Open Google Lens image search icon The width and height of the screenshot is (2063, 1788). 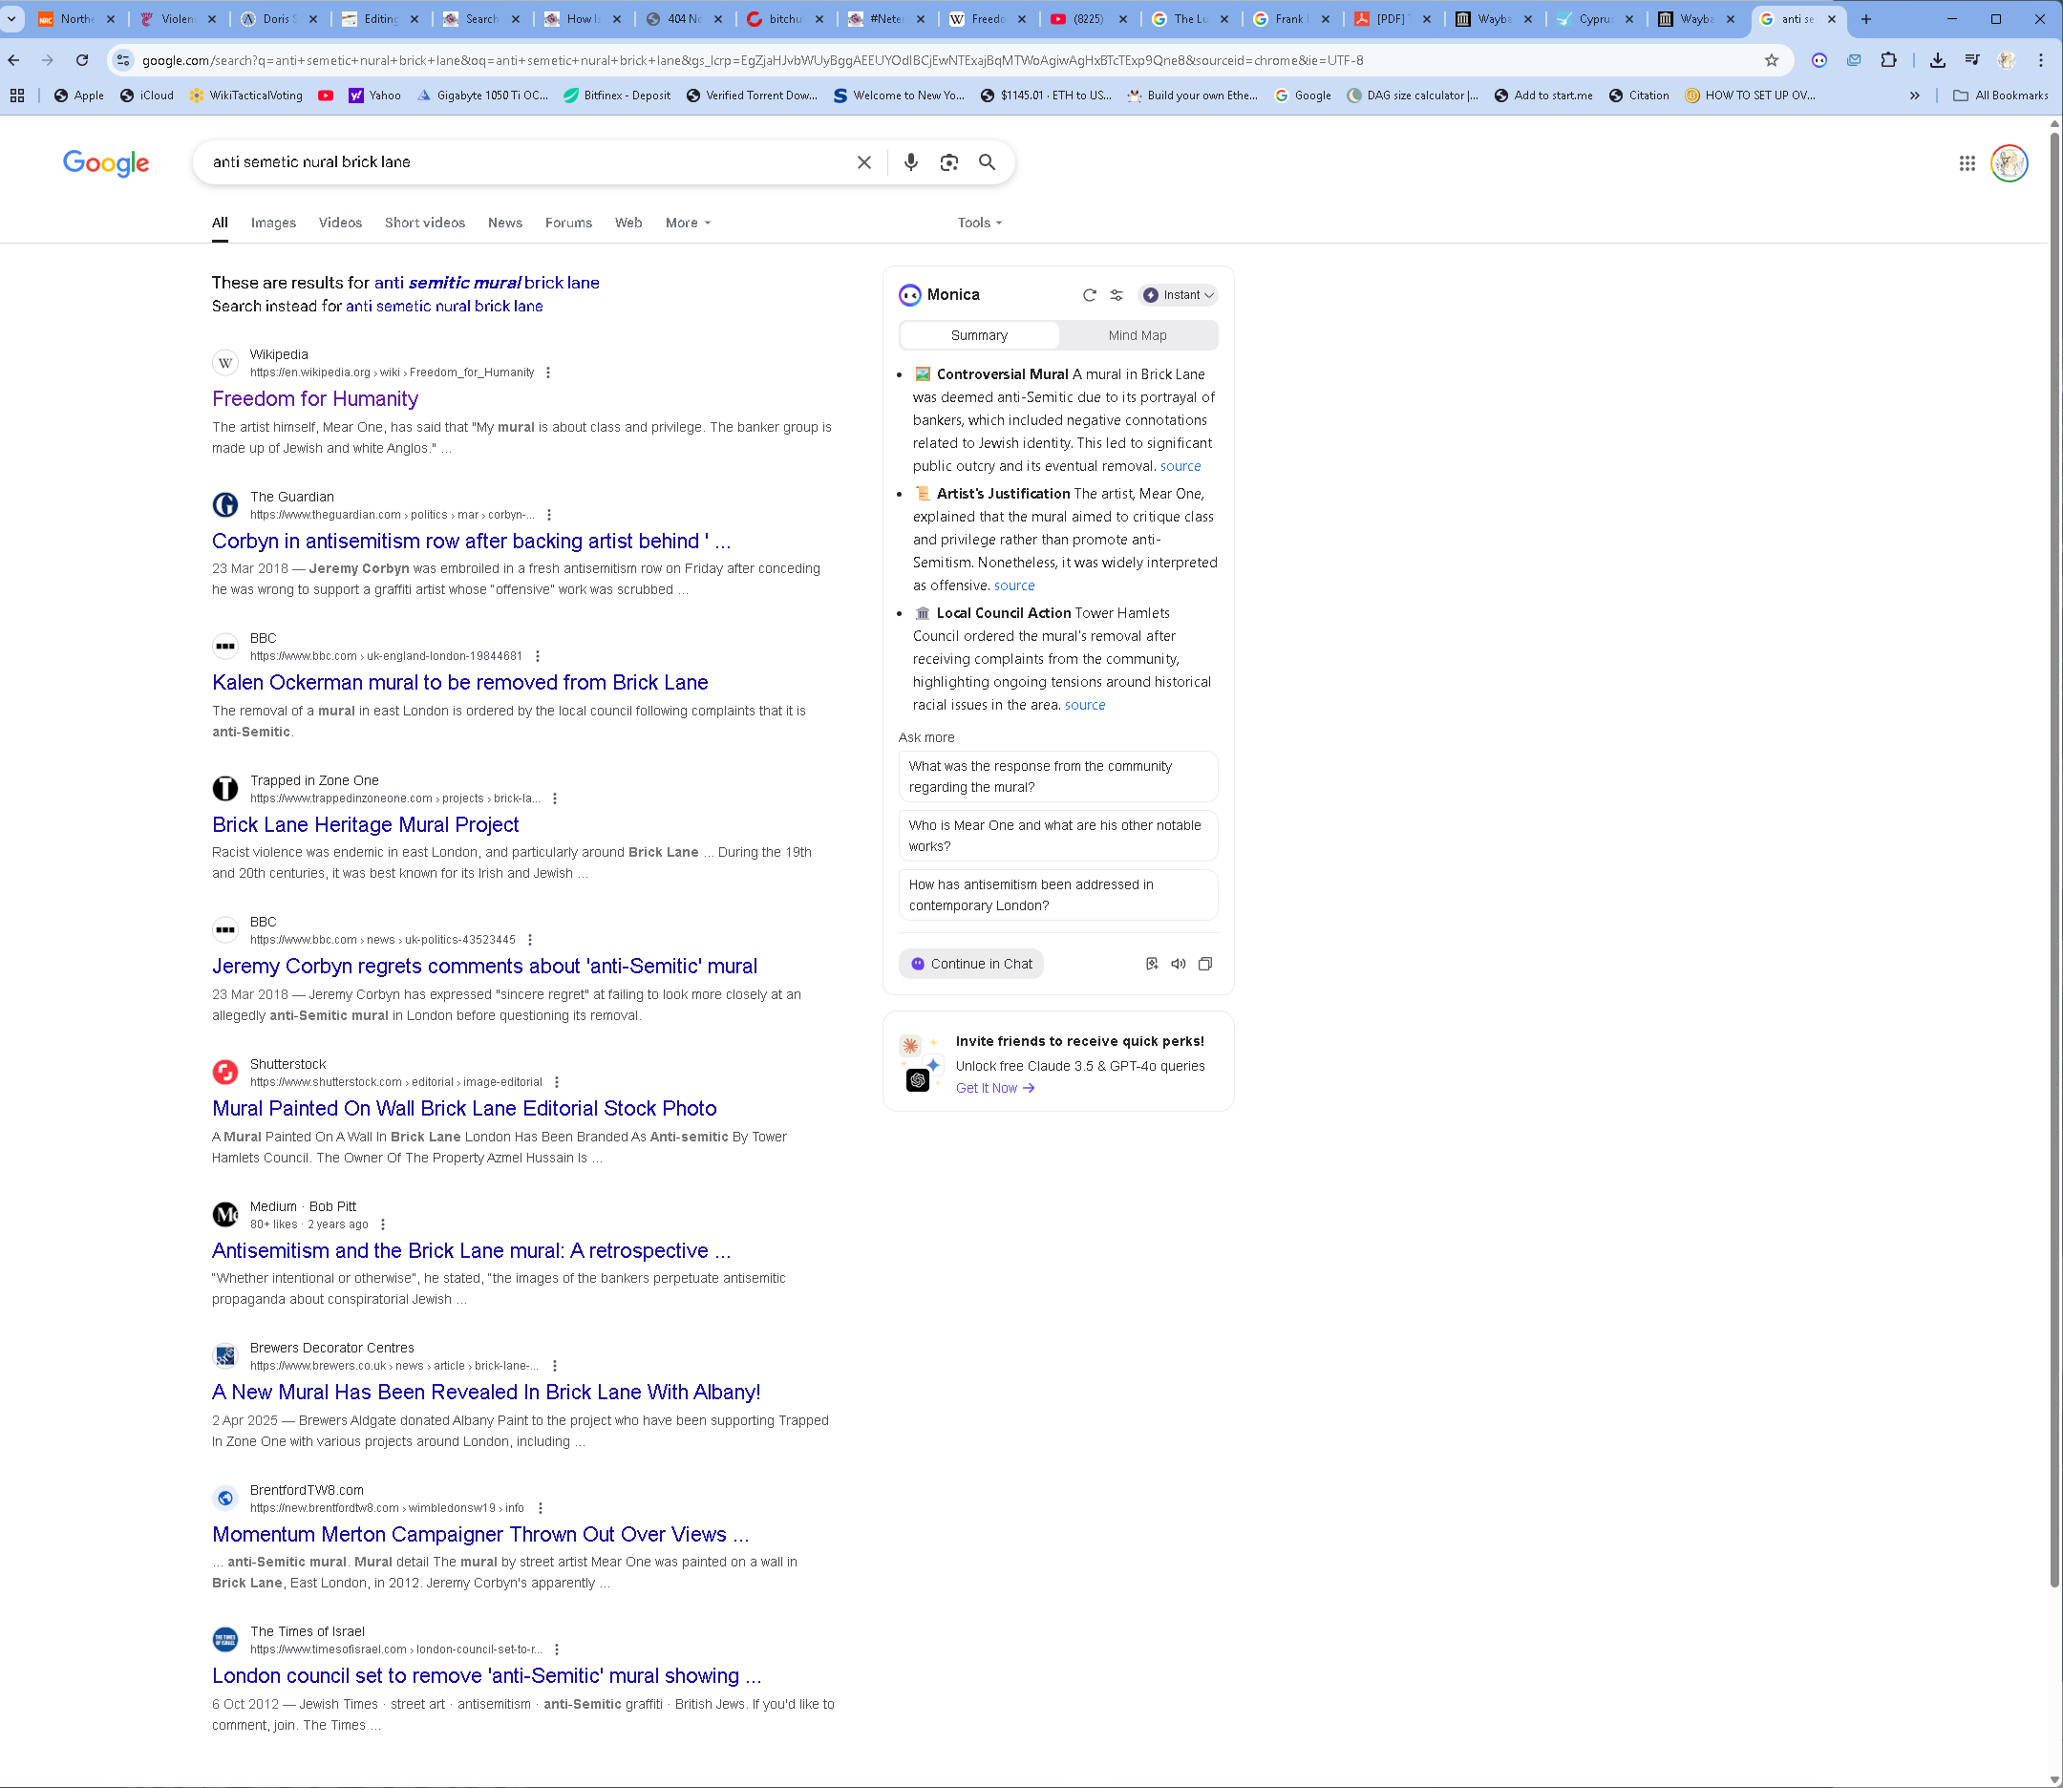(x=948, y=162)
